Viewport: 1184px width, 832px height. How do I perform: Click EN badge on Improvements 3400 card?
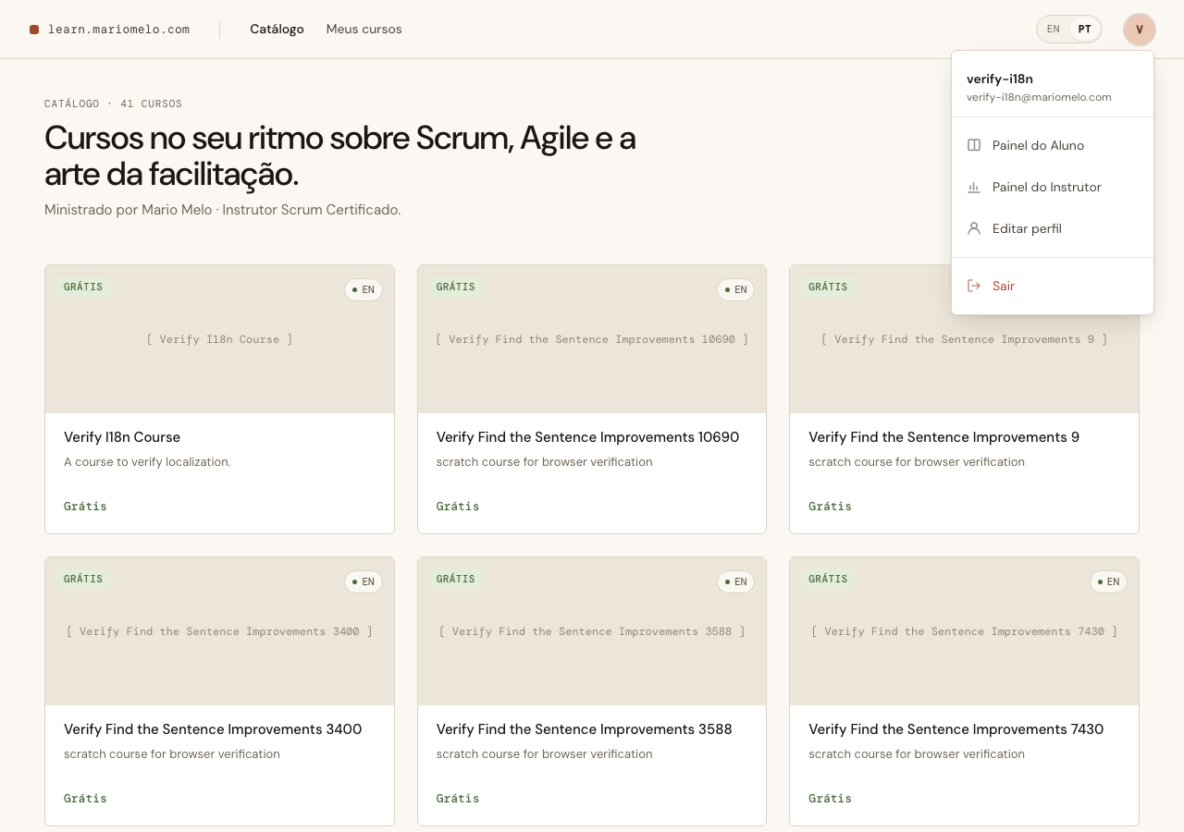[364, 582]
